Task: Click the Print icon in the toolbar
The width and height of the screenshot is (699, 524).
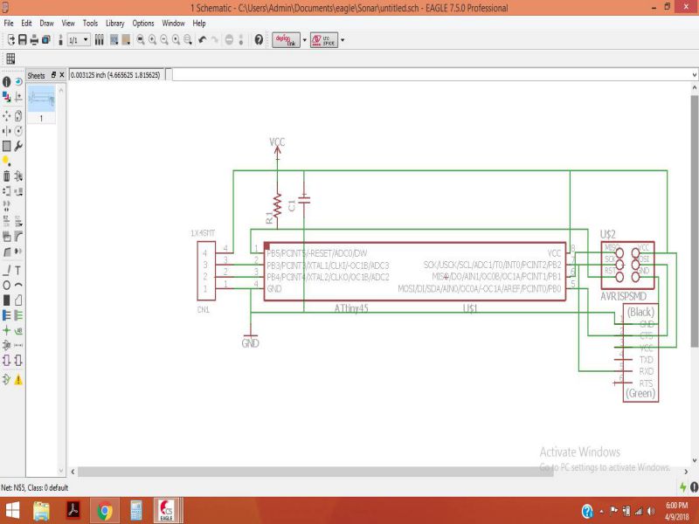Action: tap(34, 40)
